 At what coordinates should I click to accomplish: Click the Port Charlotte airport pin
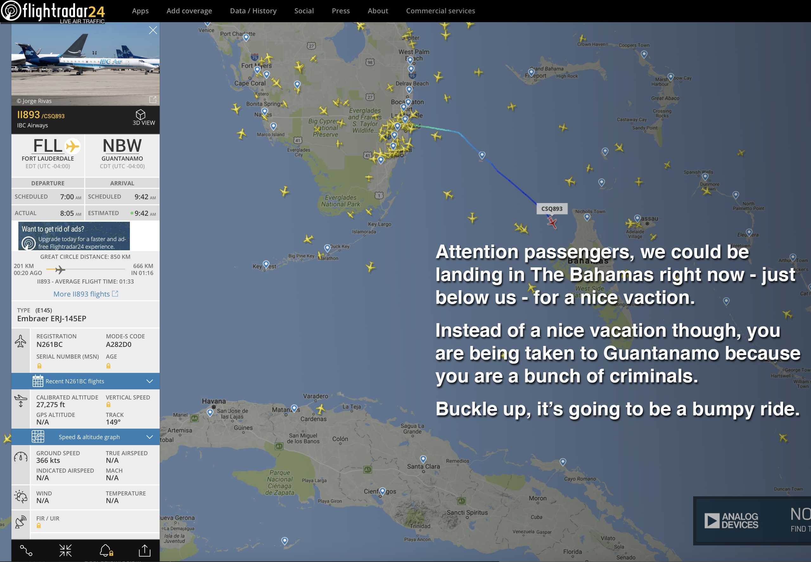(246, 37)
